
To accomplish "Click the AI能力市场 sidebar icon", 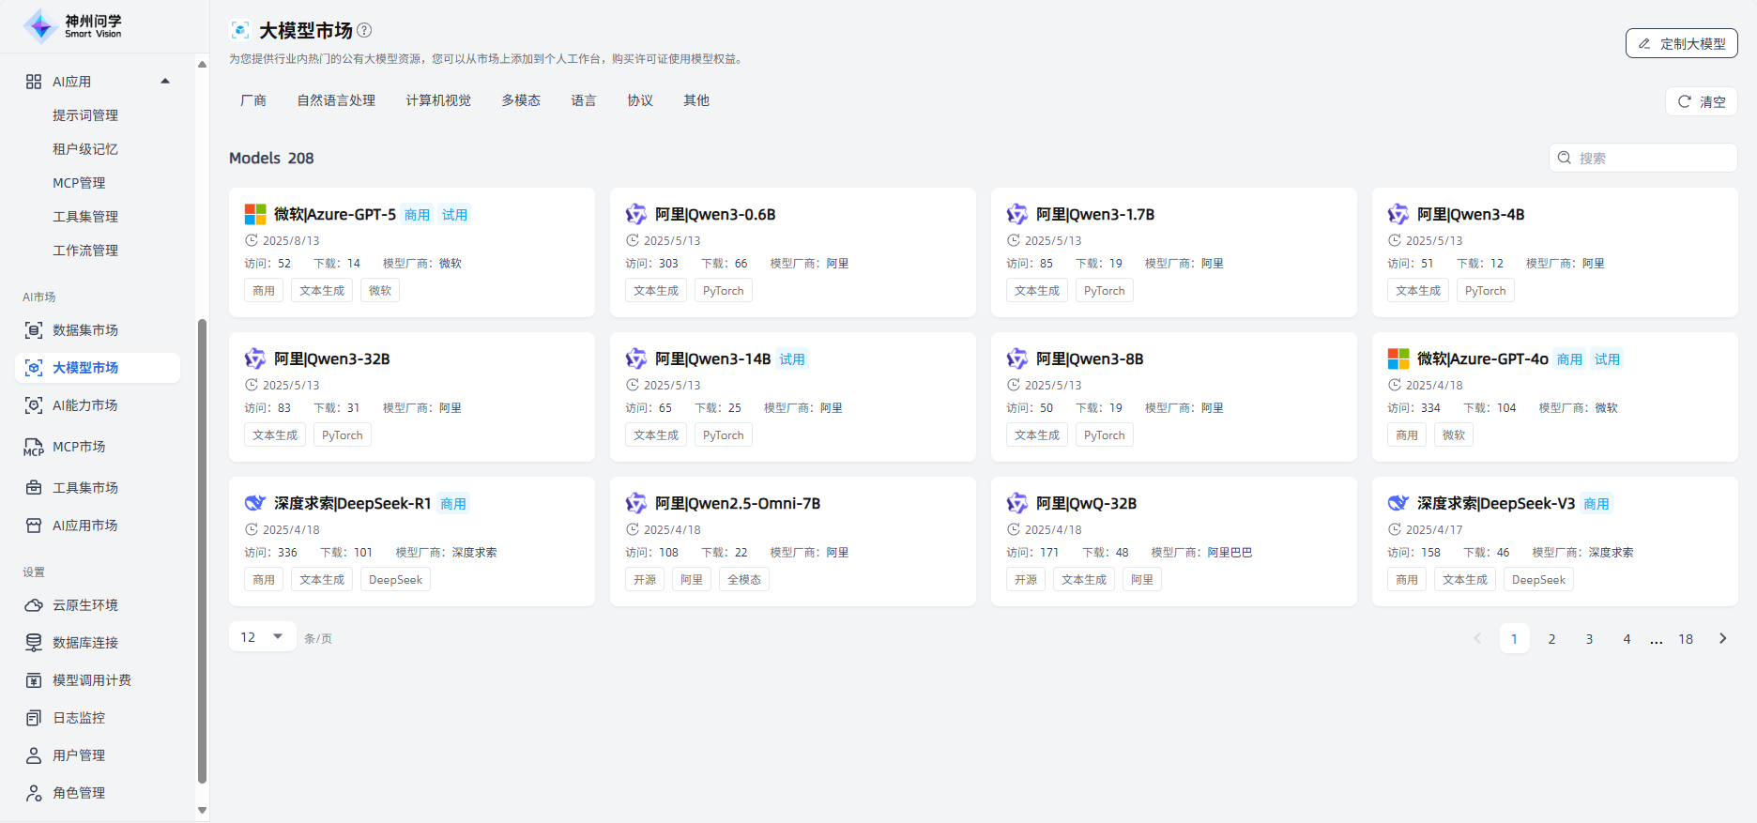I will pos(34,405).
